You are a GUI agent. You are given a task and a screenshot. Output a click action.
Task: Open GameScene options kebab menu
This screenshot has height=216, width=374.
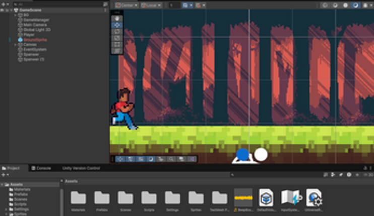pos(105,10)
